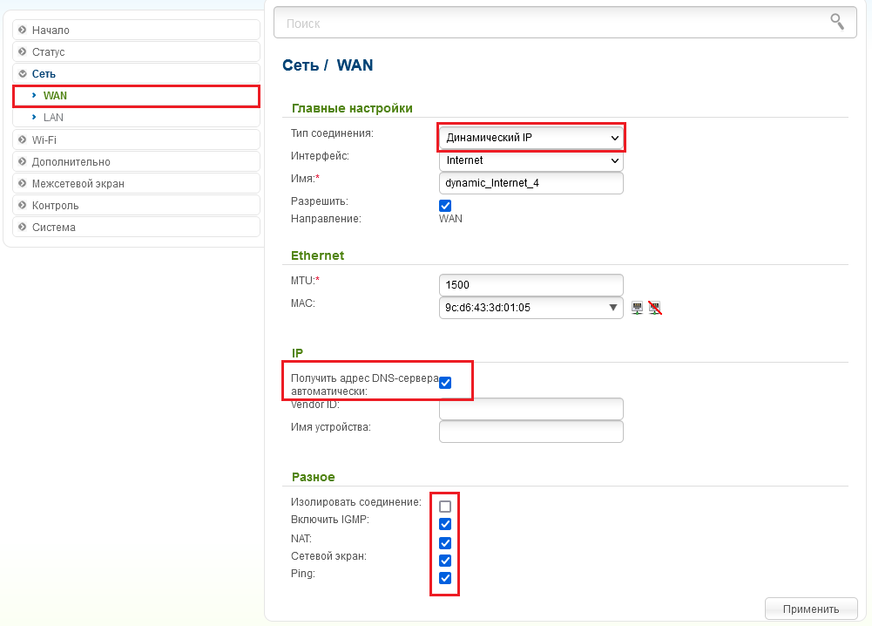Open the LAN submenu item
The width and height of the screenshot is (872, 626).
[53, 118]
